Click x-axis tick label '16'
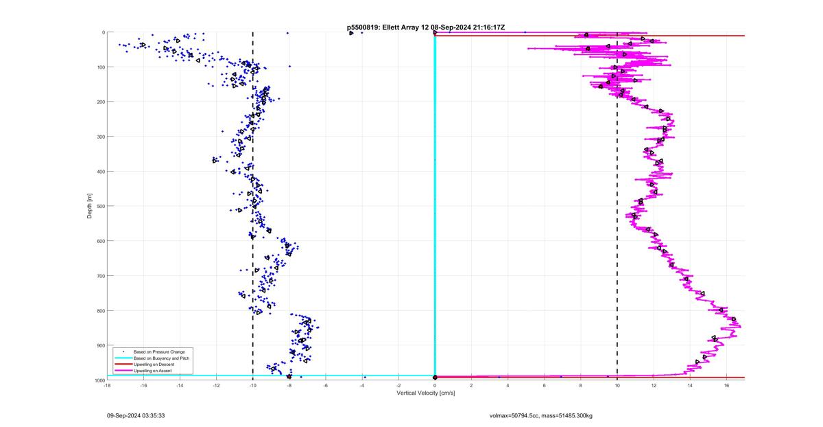 [x=726, y=386]
